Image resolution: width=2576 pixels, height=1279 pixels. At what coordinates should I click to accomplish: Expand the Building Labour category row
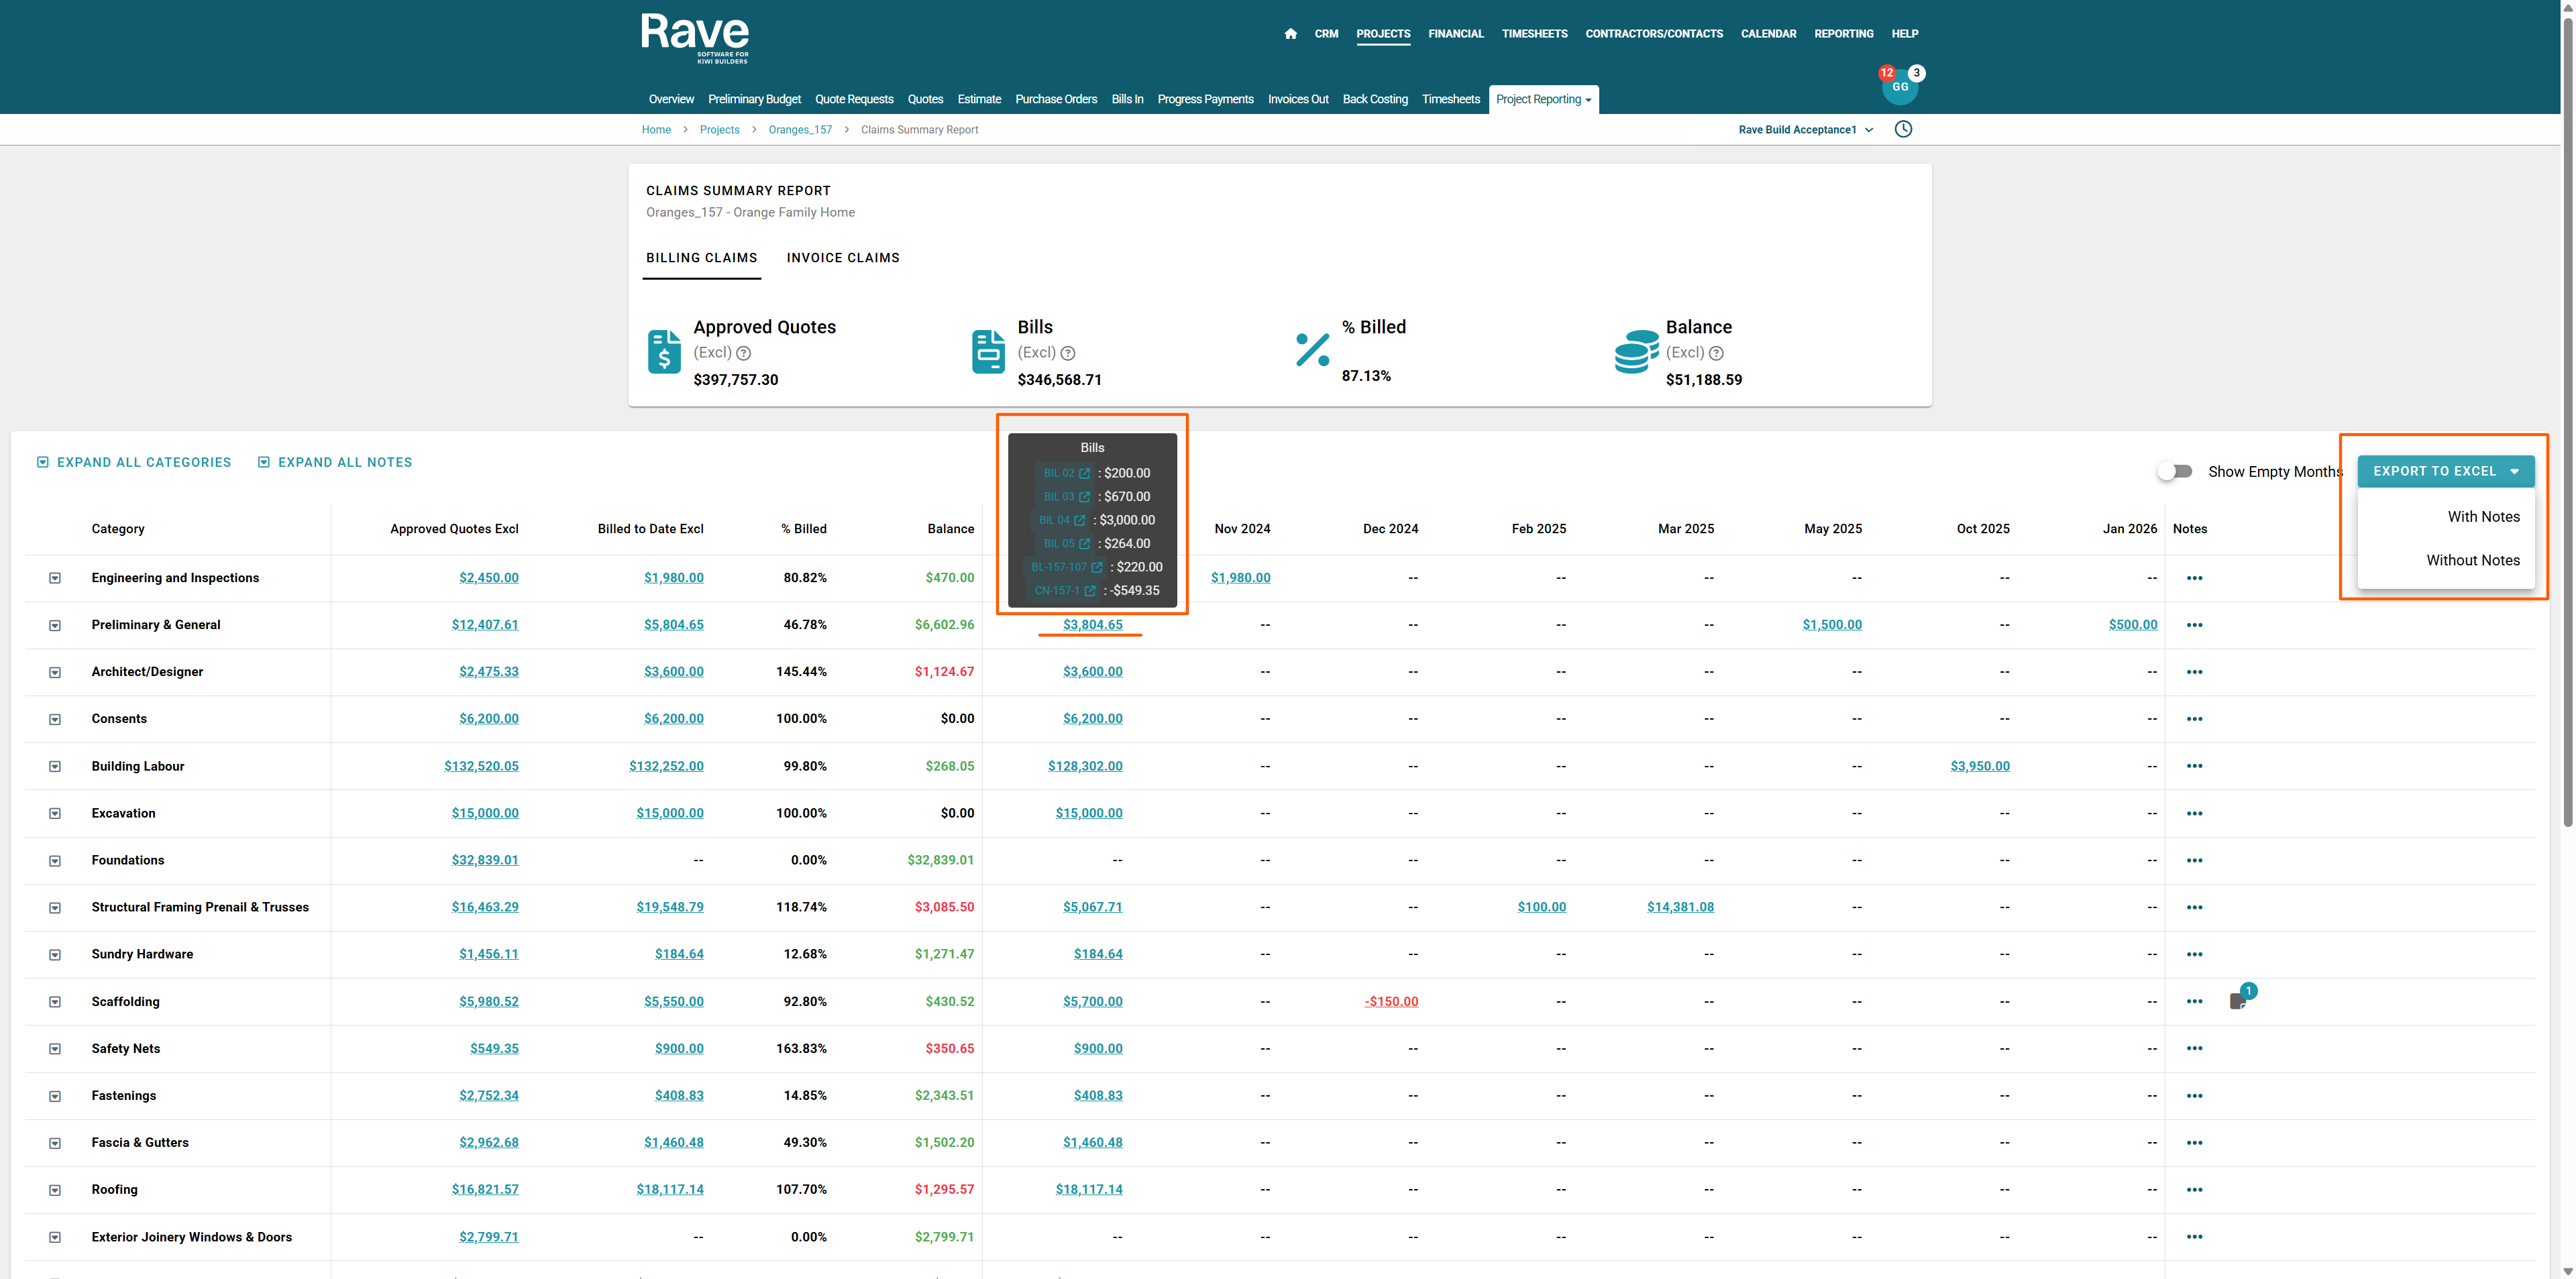pos(55,767)
